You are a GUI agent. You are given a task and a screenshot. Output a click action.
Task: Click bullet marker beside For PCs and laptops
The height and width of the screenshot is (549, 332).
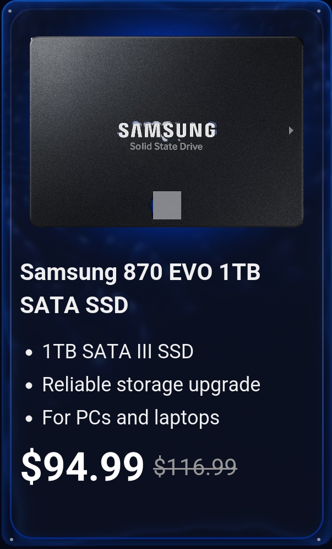pyautogui.click(x=29, y=418)
